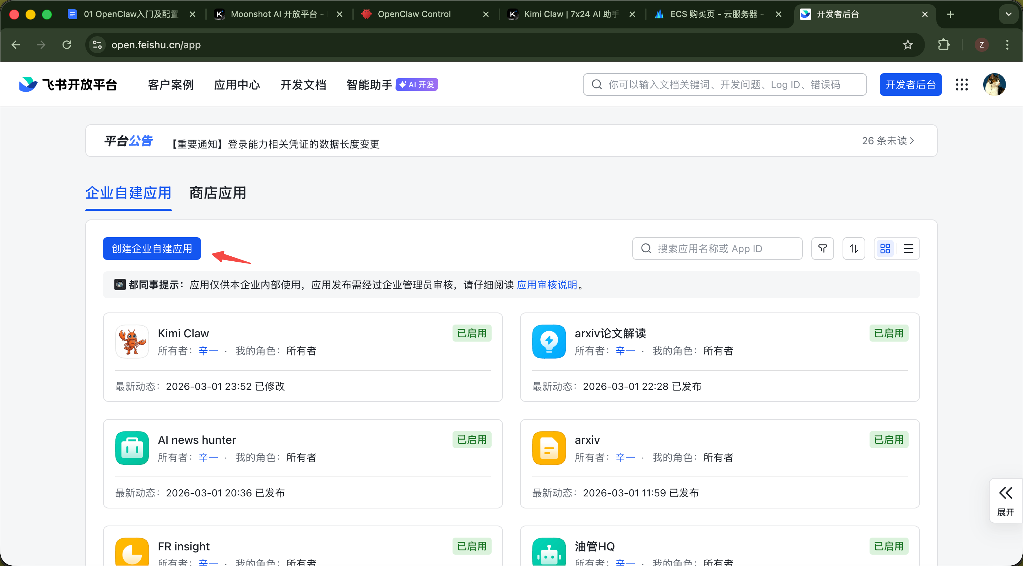Viewport: 1023px width, 566px height.
Task: Switch to list view layout
Action: pos(909,249)
